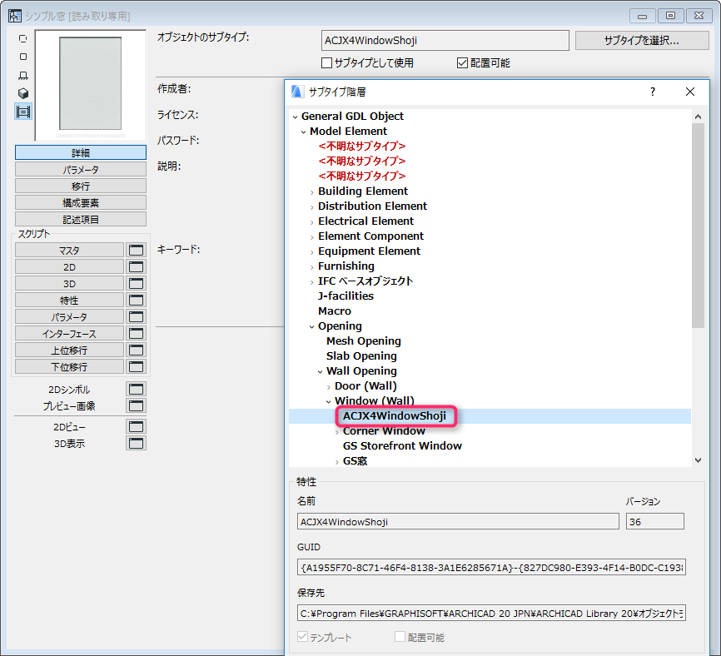Open 2Dシンボル in new window
Screen dimensions: 721x656
(136, 389)
